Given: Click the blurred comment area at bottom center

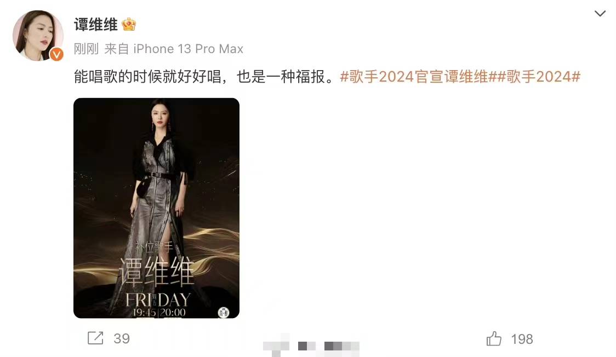Looking at the screenshot, I should tap(311, 346).
